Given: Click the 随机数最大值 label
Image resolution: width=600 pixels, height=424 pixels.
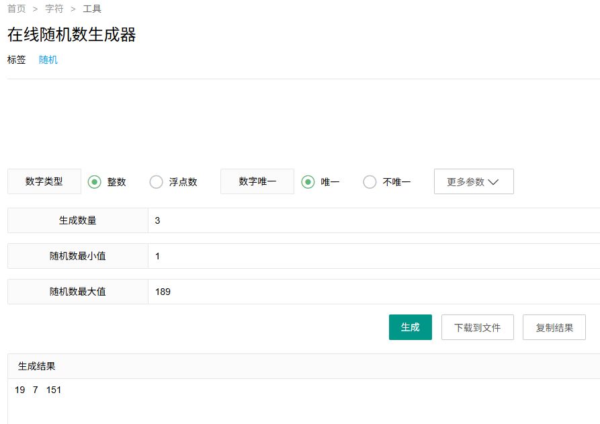Looking at the screenshot, I should click(78, 292).
